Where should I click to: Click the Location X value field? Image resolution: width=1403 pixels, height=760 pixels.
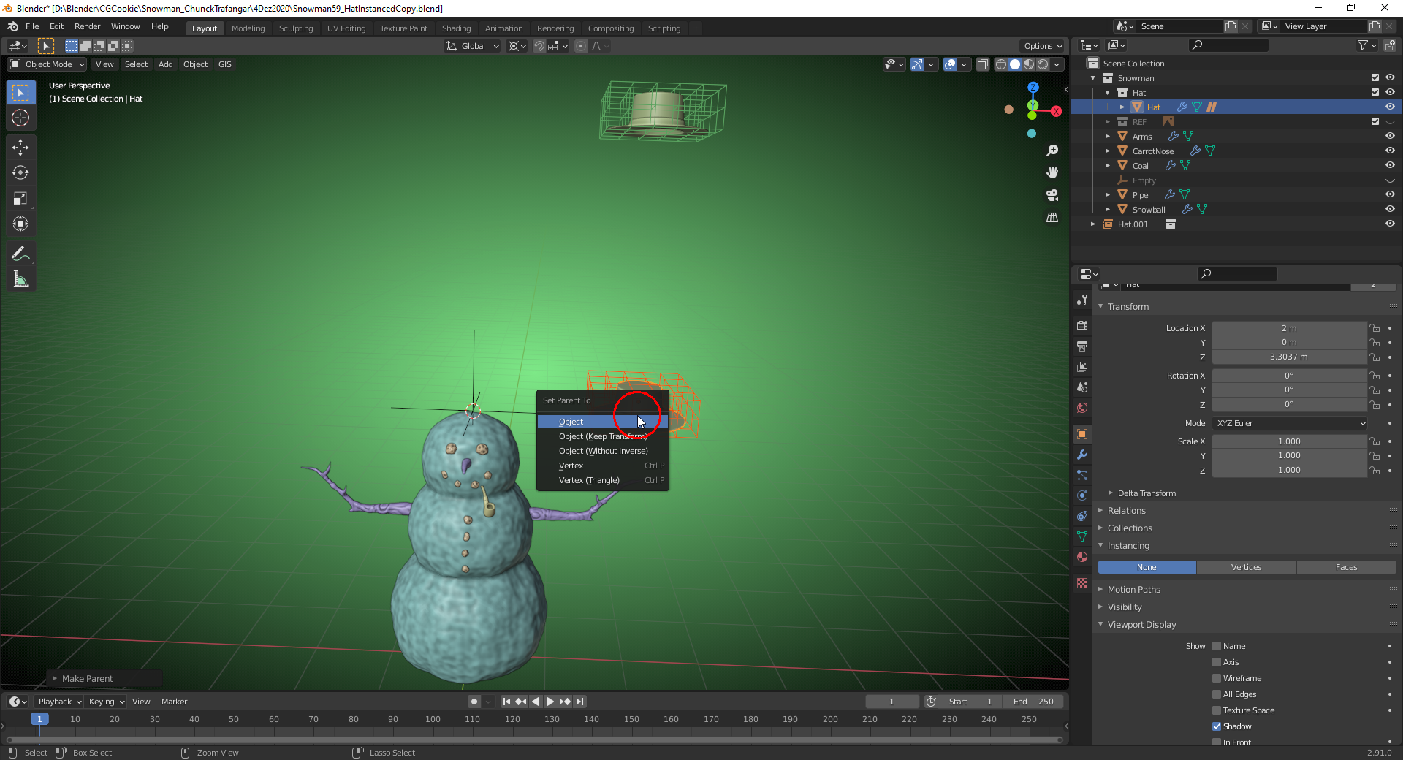(x=1289, y=328)
